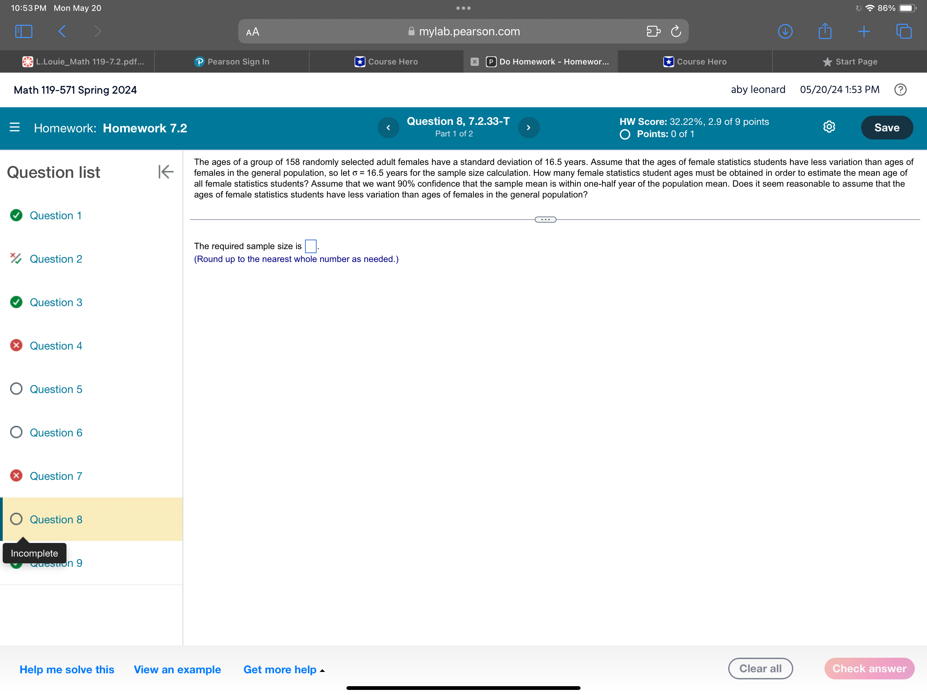
Task: Click the sample size answer box
Action: click(x=310, y=246)
